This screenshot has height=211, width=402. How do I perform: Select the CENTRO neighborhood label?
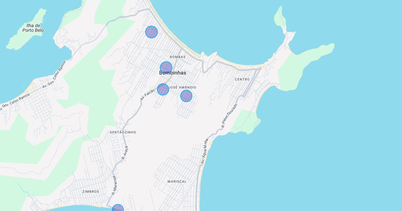click(242, 79)
